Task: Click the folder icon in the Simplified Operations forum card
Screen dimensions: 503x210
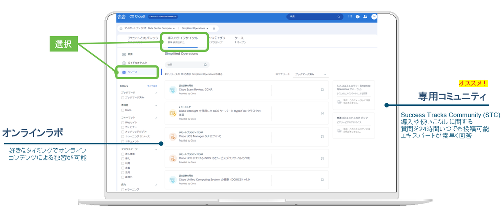Action: [339, 102]
